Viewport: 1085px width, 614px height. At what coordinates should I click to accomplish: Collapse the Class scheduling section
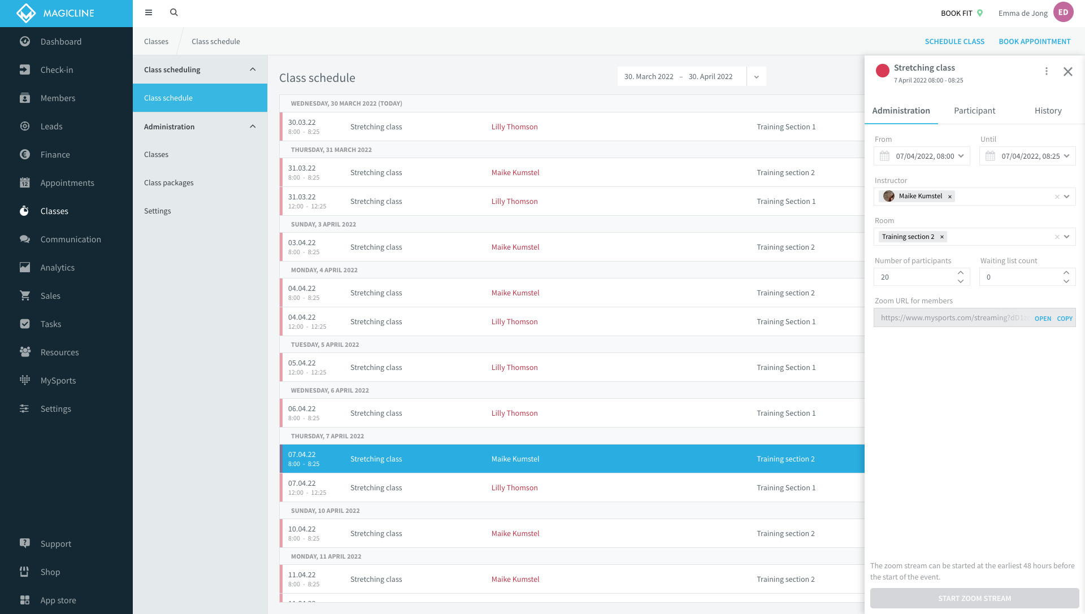(x=253, y=69)
